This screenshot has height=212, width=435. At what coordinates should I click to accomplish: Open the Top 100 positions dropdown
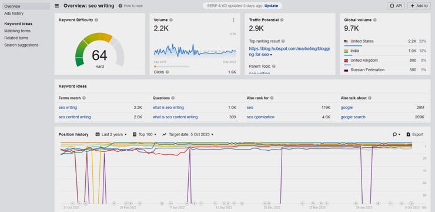[145, 134]
